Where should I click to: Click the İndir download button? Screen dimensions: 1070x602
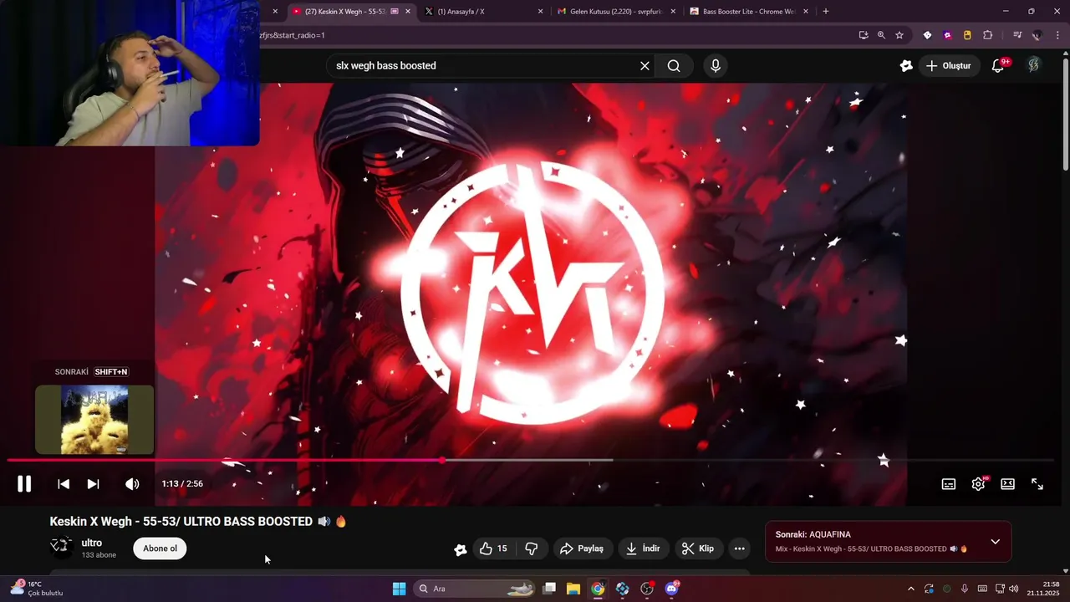point(643,548)
